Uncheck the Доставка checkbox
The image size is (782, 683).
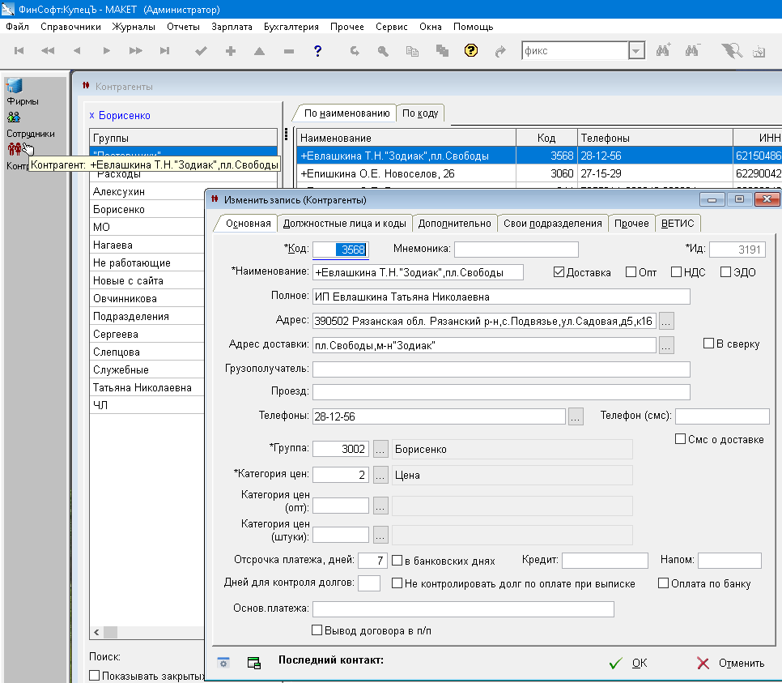click(x=559, y=272)
